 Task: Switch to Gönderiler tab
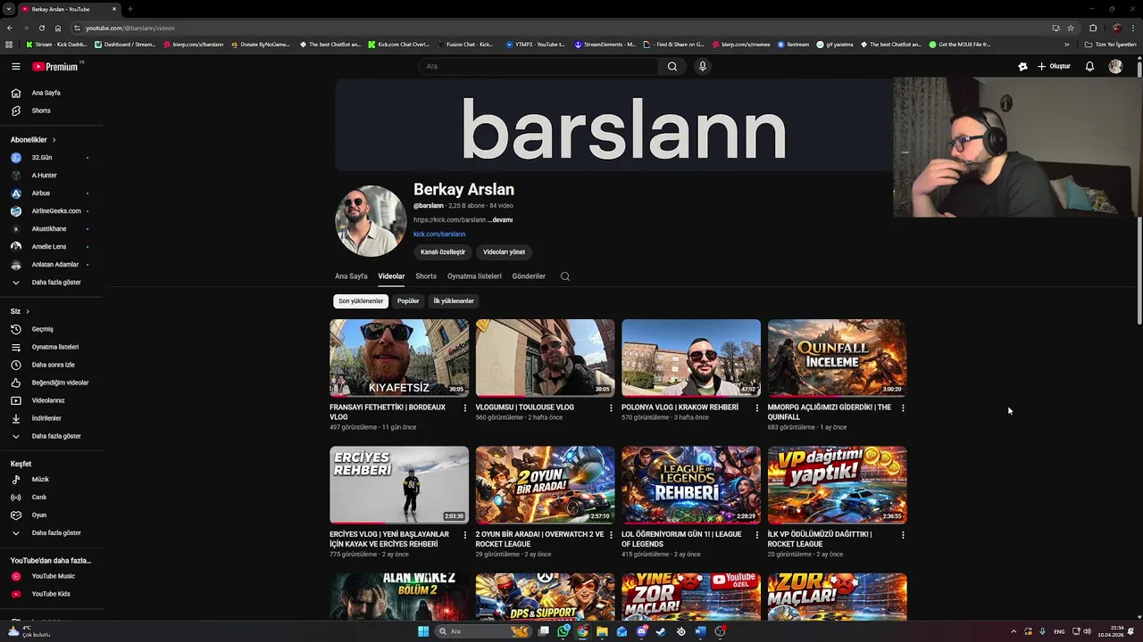tap(529, 276)
